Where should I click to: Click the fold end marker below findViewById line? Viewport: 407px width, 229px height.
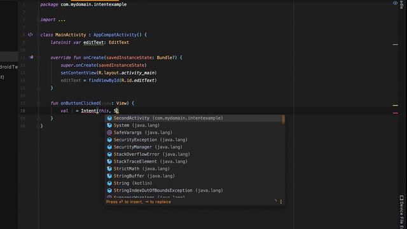point(38,88)
